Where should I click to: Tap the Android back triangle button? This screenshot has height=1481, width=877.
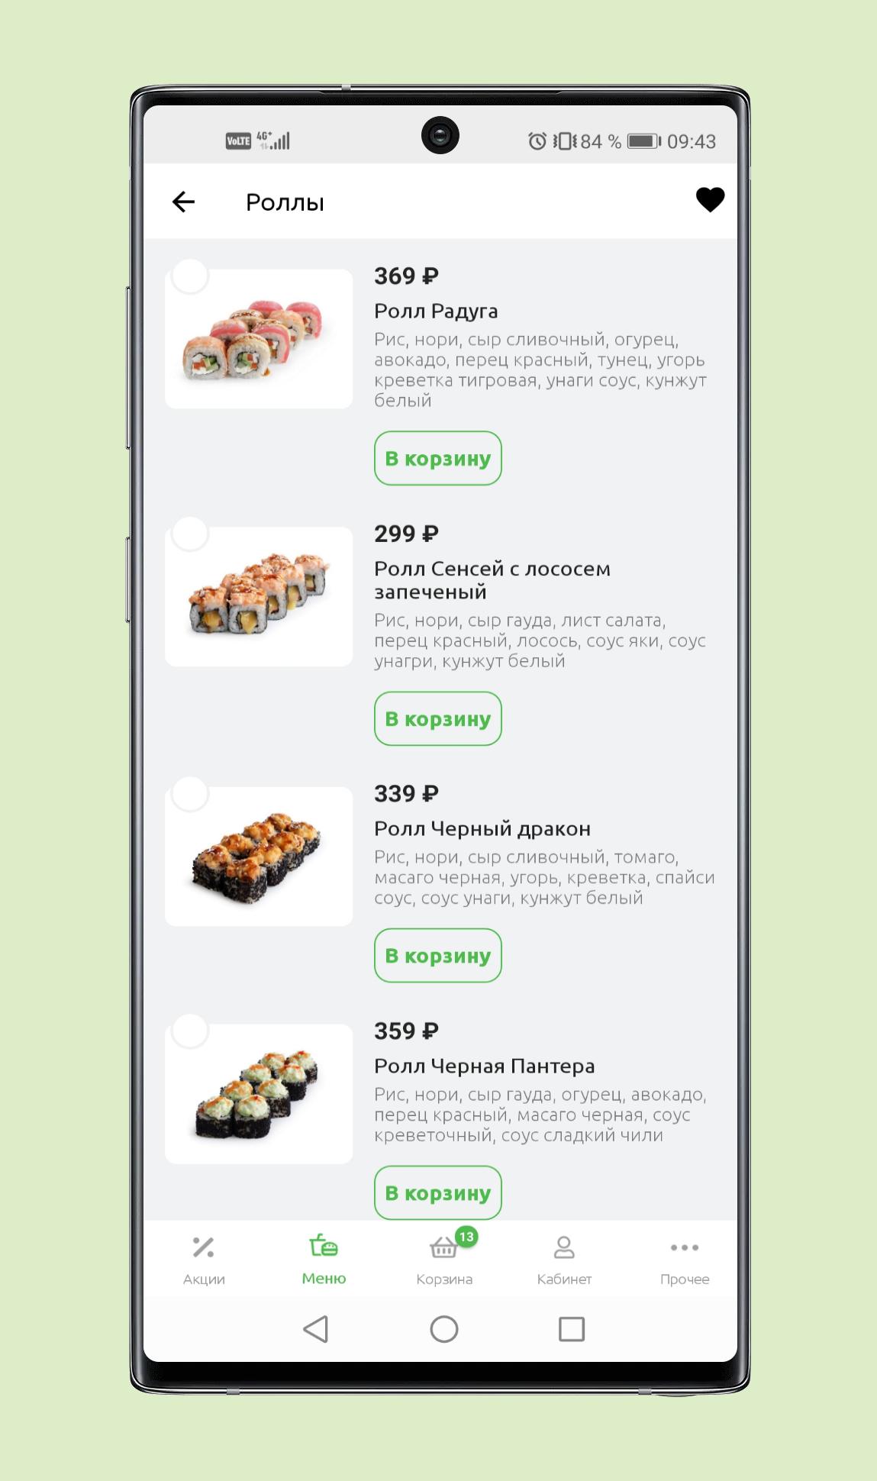(316, 1329)
